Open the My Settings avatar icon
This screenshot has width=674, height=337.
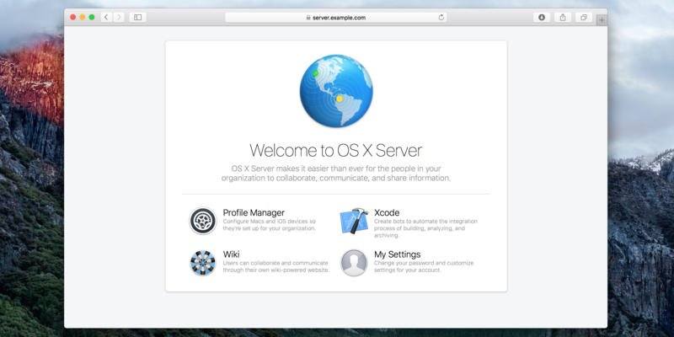tap(354, 263)
